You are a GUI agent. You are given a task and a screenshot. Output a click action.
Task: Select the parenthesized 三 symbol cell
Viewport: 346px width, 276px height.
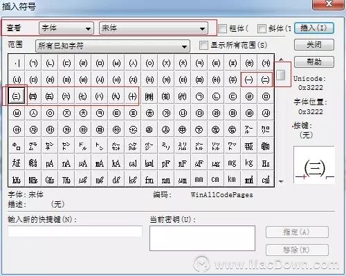click(17, 96)
